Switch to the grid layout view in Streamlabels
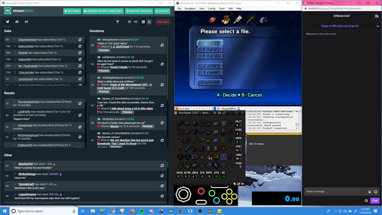This screenshot has width=382, height=215. [x=143, y=22]
